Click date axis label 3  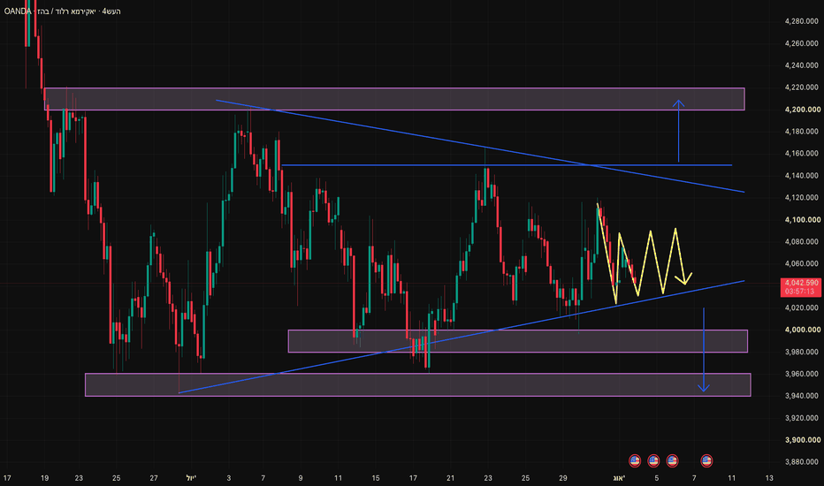pyautogui.click(x=229, y=478)
